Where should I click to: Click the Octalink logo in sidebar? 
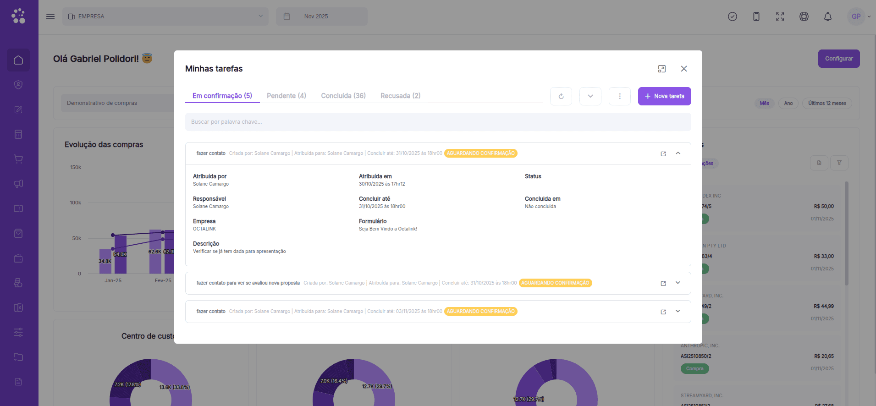(18, 16)
